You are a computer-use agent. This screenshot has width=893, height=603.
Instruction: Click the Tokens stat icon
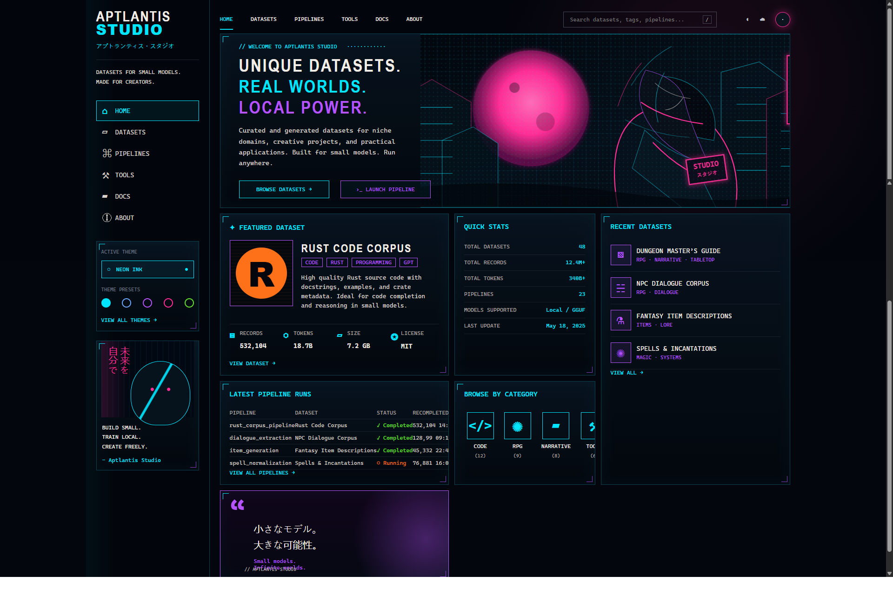tap(286, 335)
